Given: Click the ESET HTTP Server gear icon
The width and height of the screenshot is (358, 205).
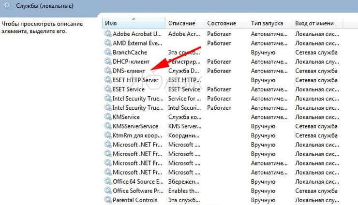Looking at the screenshot, I should [108, 80].
